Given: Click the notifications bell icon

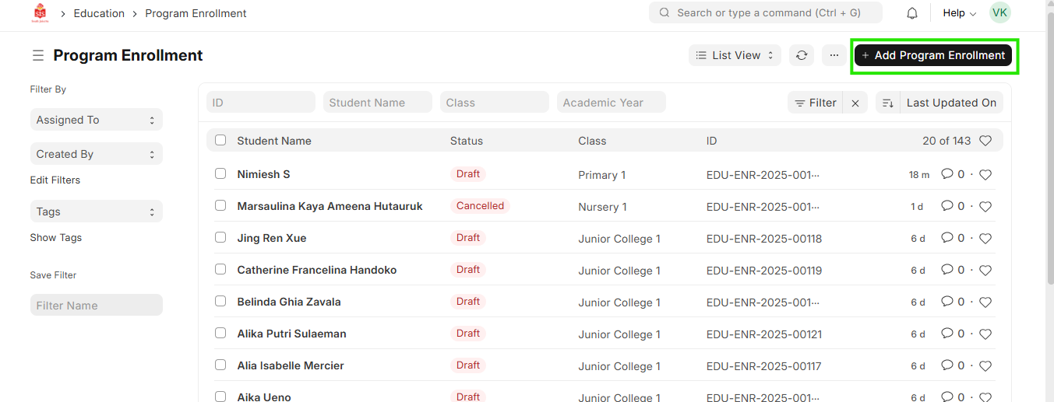Looking at the screenshot, I should point(912,13).
